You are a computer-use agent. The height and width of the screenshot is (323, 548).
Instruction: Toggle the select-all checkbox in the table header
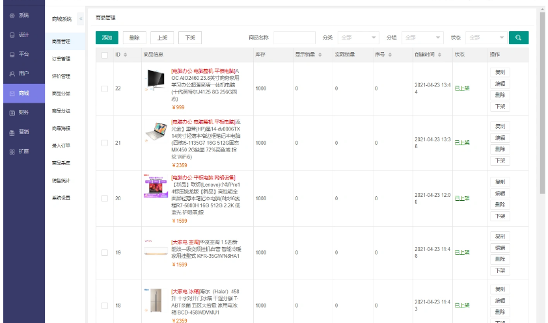click(105, 55)
